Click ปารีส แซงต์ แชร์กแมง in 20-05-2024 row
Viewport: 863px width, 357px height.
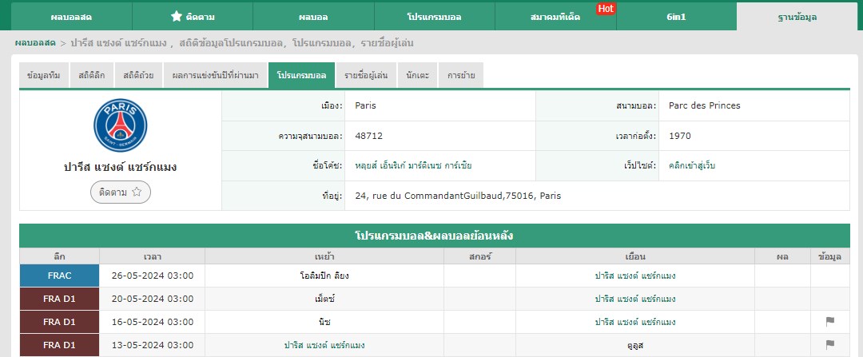coord(635,299)
